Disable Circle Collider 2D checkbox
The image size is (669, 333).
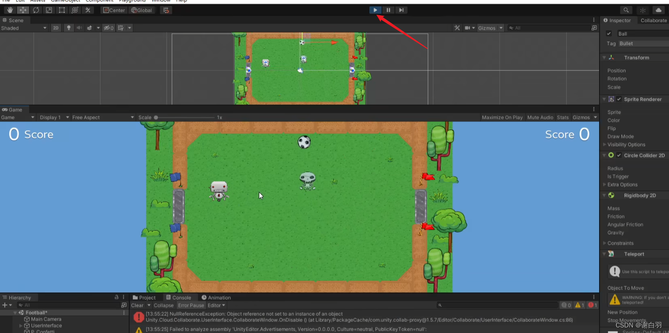click(x=619, y=155)
